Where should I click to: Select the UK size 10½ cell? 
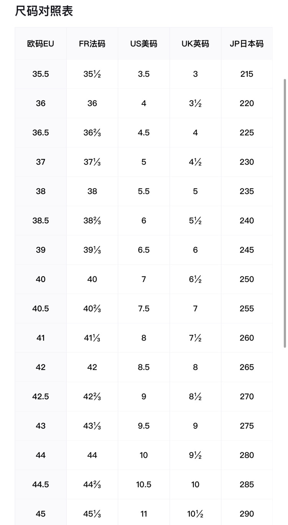pyautogui.click(x=195, y=514)
